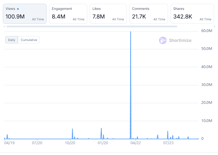Click the tallest spike in the chart
The width and height of the screenshot is (218, 155).
click(131, 34)
